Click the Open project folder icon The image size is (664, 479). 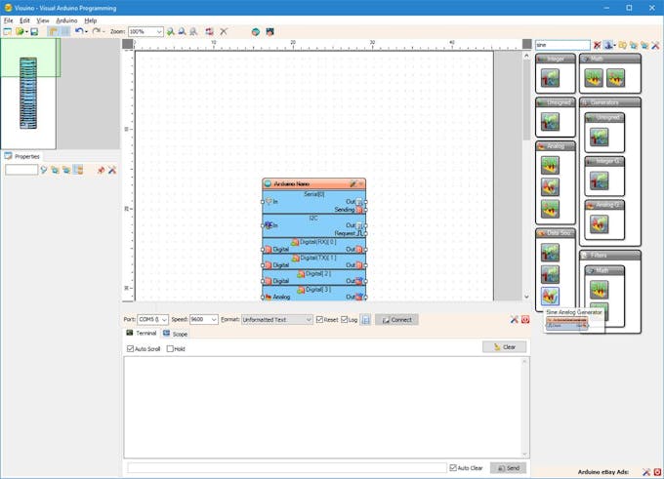click(20, 32)
